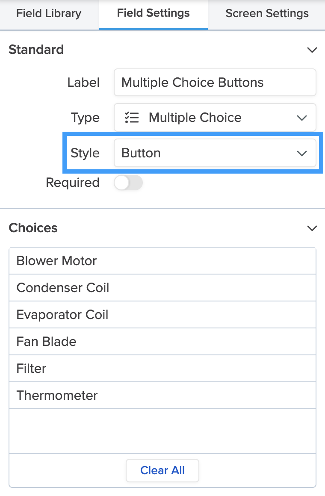Viewport: 325px width, 496px height.
Task: Click the Label text field
Action: click(x=215, y=83)
